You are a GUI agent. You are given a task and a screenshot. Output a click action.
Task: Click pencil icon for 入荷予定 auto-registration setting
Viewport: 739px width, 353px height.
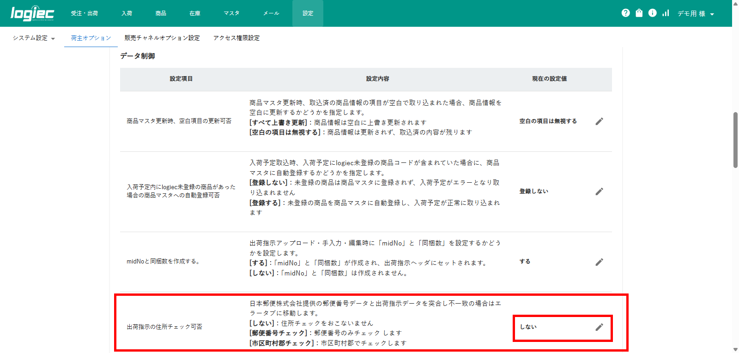click(x=599, y=191)
